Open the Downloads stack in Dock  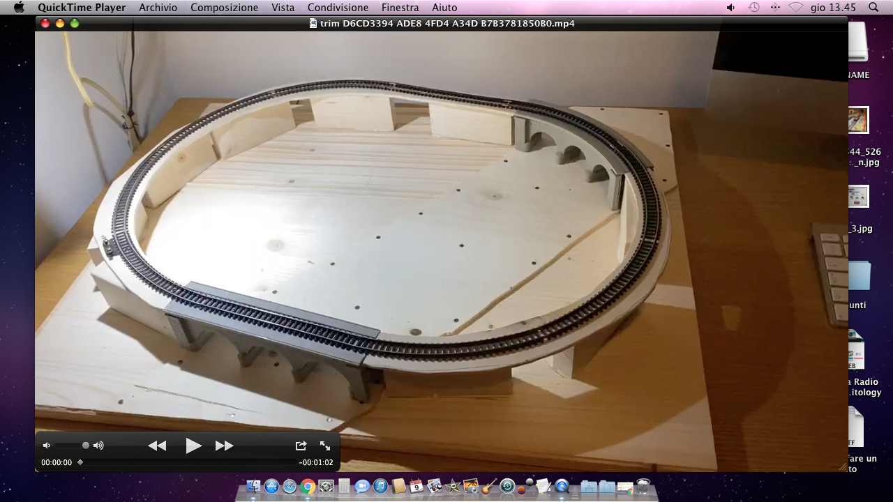point(624,487)
